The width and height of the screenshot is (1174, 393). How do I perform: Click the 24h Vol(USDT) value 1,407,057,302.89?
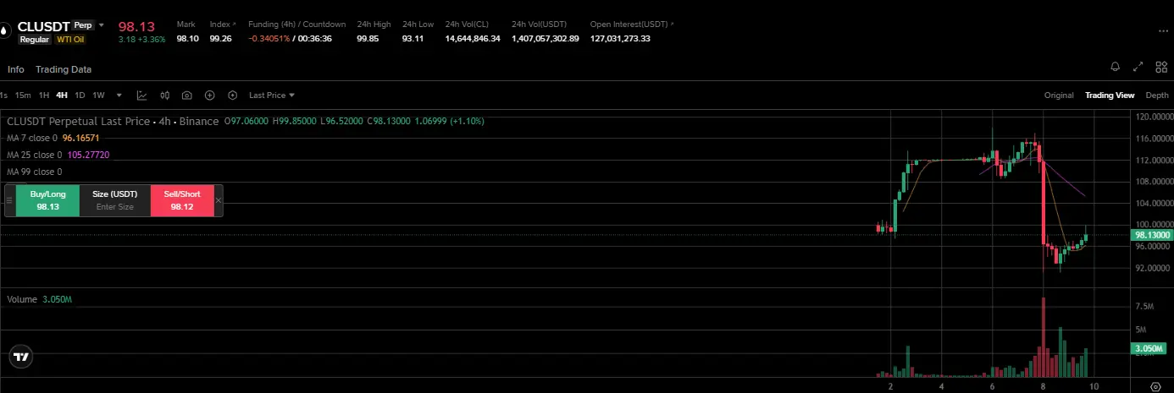click(x=545, y=39)
